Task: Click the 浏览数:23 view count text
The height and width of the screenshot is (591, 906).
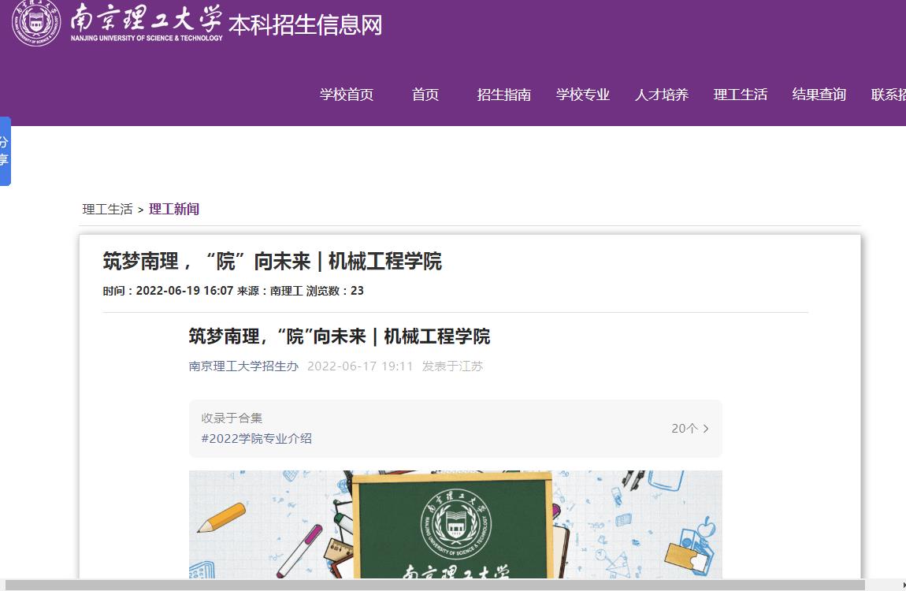Action: click(335, 291)
